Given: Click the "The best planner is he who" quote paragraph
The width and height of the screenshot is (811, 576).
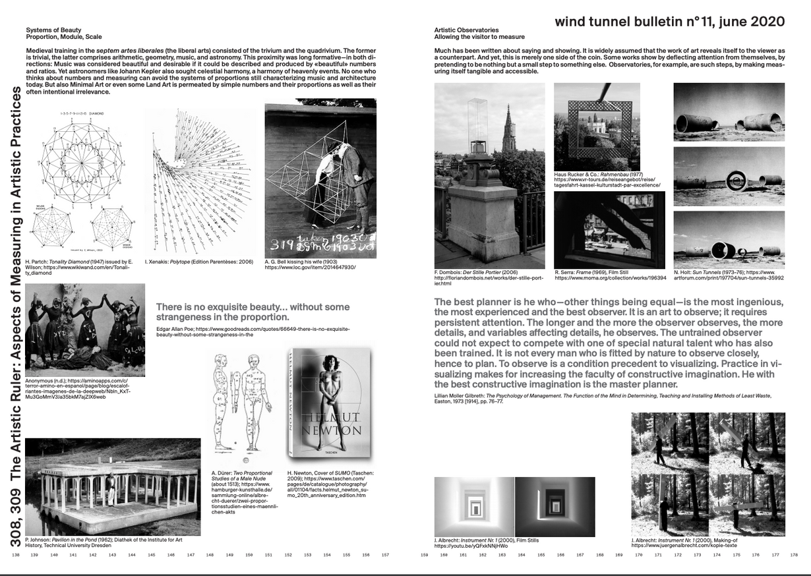Looking at the screenshot, I should tap(609, 343).
